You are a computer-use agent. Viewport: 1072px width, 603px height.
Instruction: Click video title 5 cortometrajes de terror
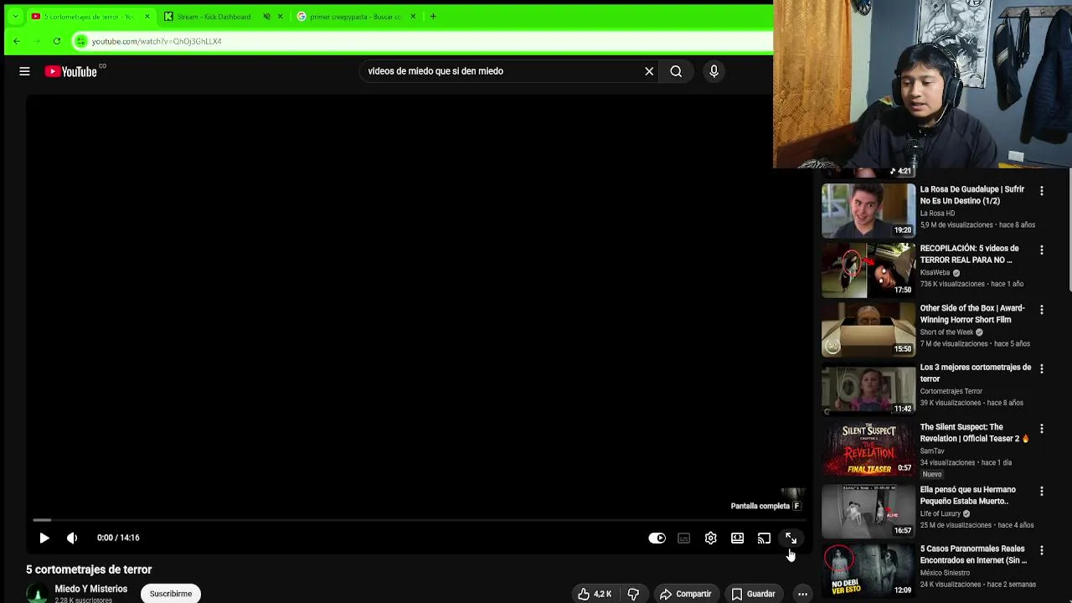[x=89, y=570]
